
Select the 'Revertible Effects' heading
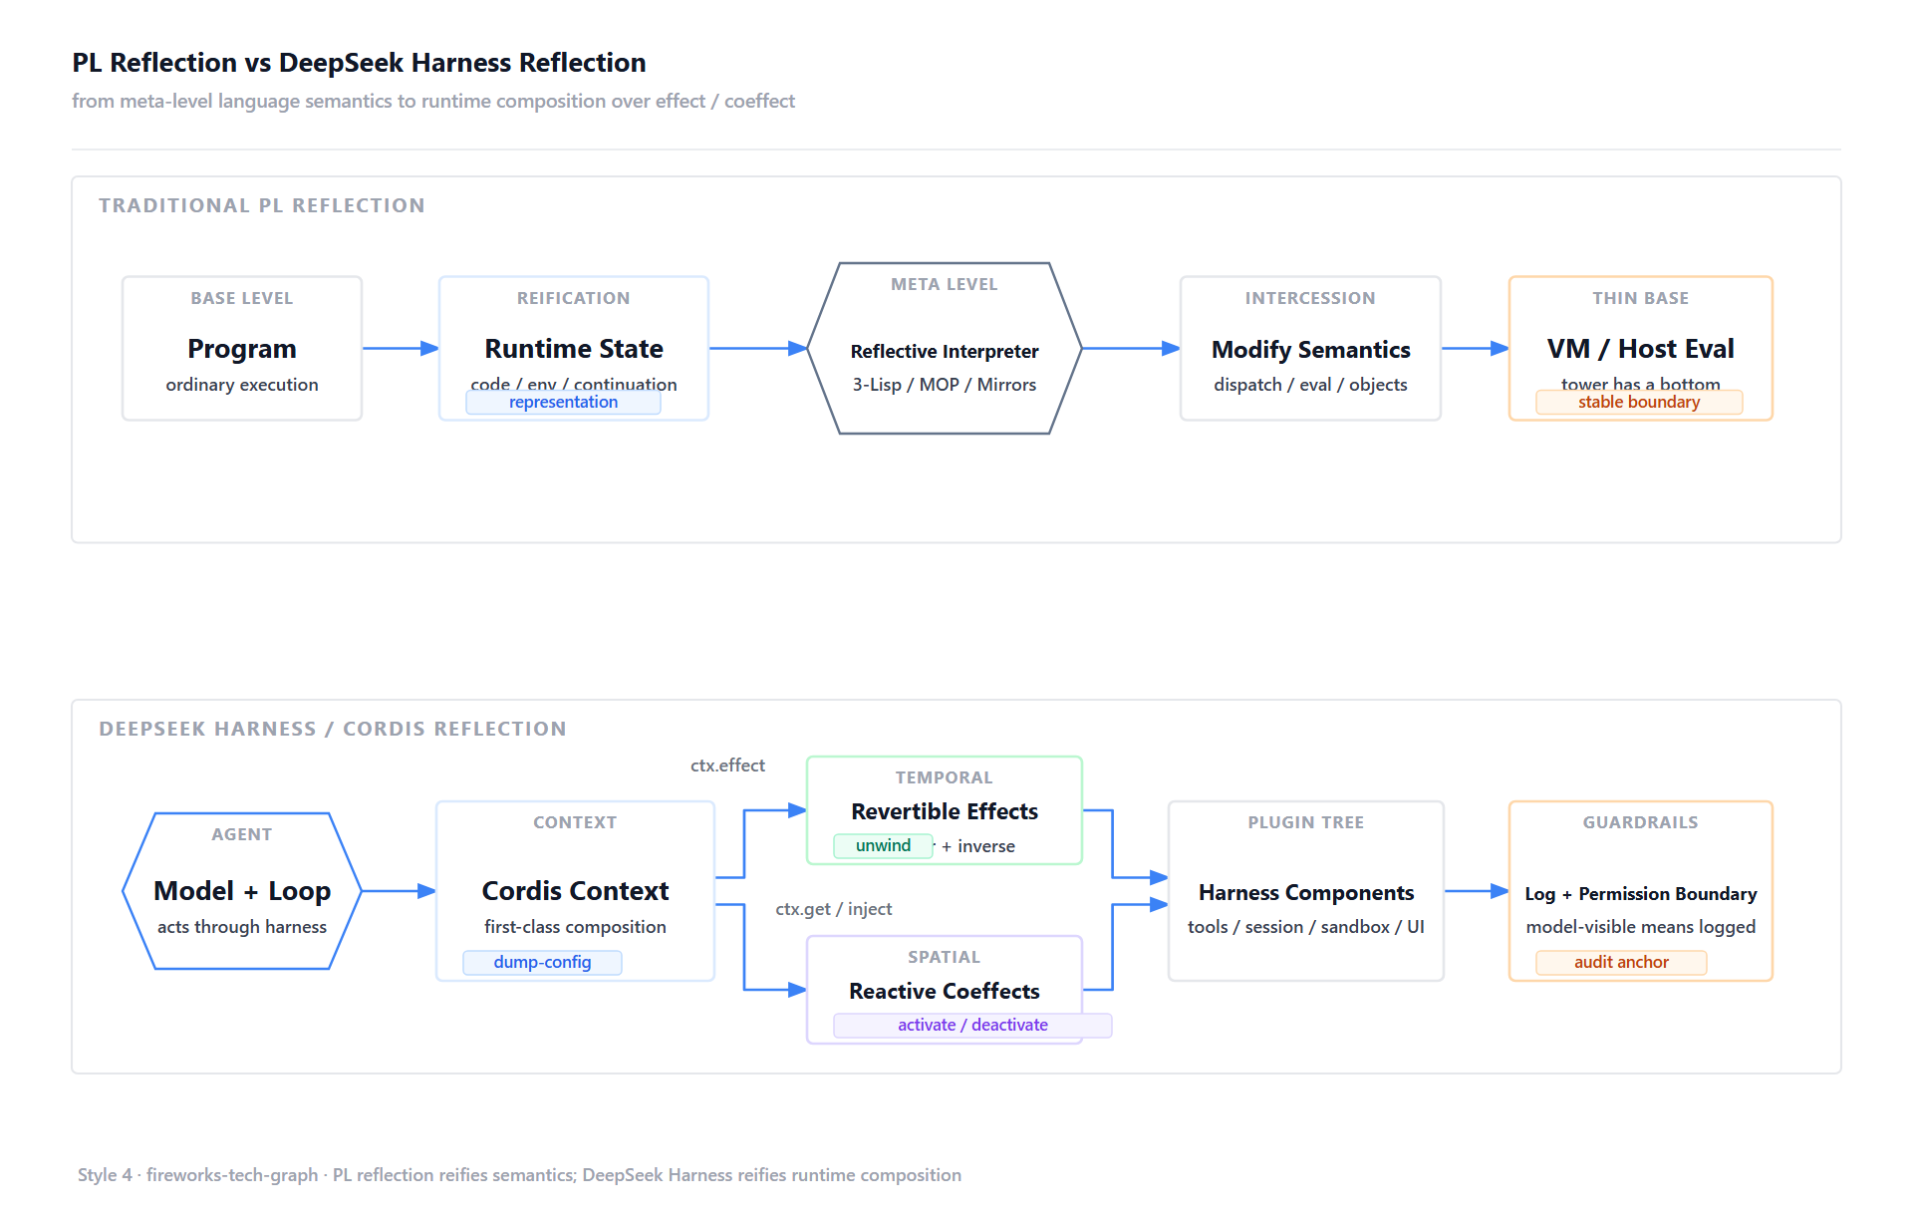pyautogui.click(x=945, y=811)
